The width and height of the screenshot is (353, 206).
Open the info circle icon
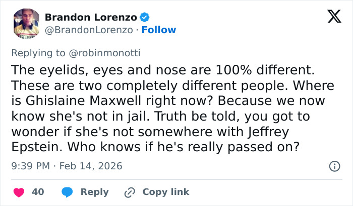(x=334, y=166)
